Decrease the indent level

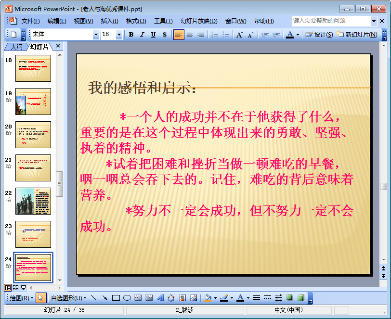(x=265, y=35)
